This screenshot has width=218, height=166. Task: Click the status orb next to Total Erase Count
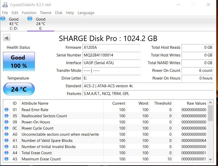6,153
